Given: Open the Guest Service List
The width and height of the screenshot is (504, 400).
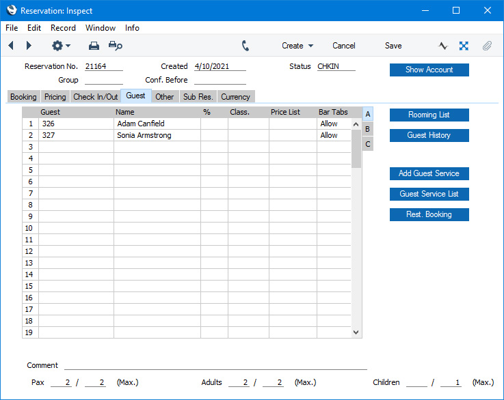Looking at the screenshot, I should tap(429, 194).
